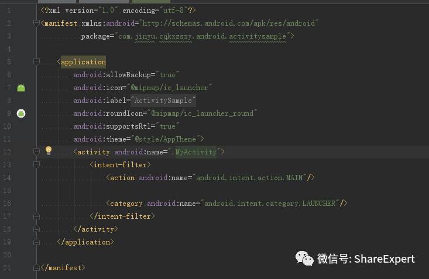Screen dimensions: 429x279
Task: Collapse the manifest tag fold on line 2
Action: tap(36, 23)
